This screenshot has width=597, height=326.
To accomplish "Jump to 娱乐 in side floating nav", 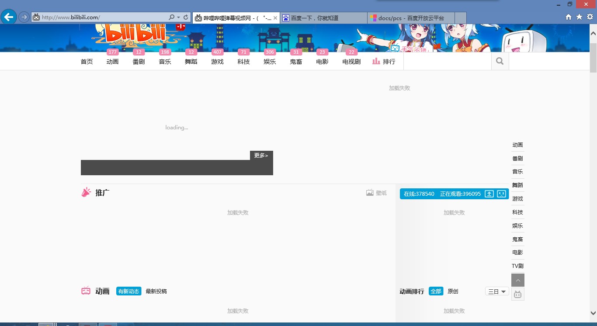I will pyautogui.click(x=517, y=226).
